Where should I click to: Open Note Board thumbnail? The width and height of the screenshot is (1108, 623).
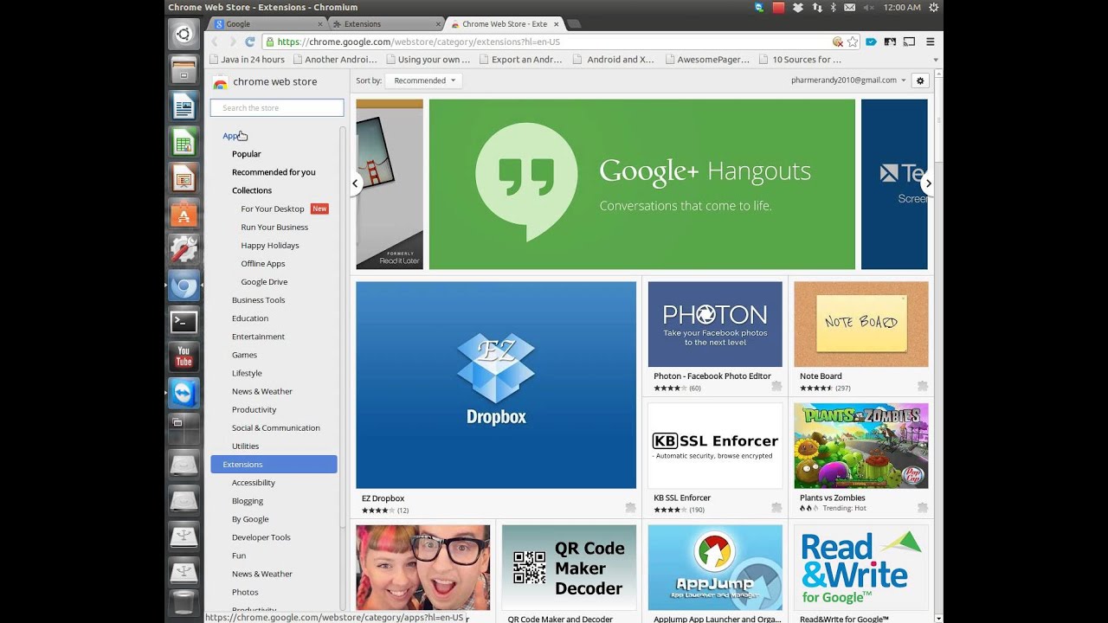click(861, 324)
